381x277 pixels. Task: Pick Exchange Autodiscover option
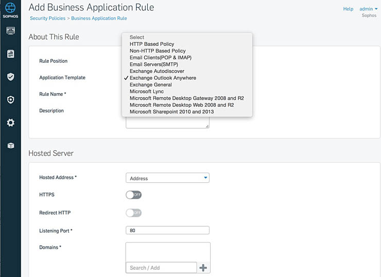pyautogui.click(x=157, y=71)
